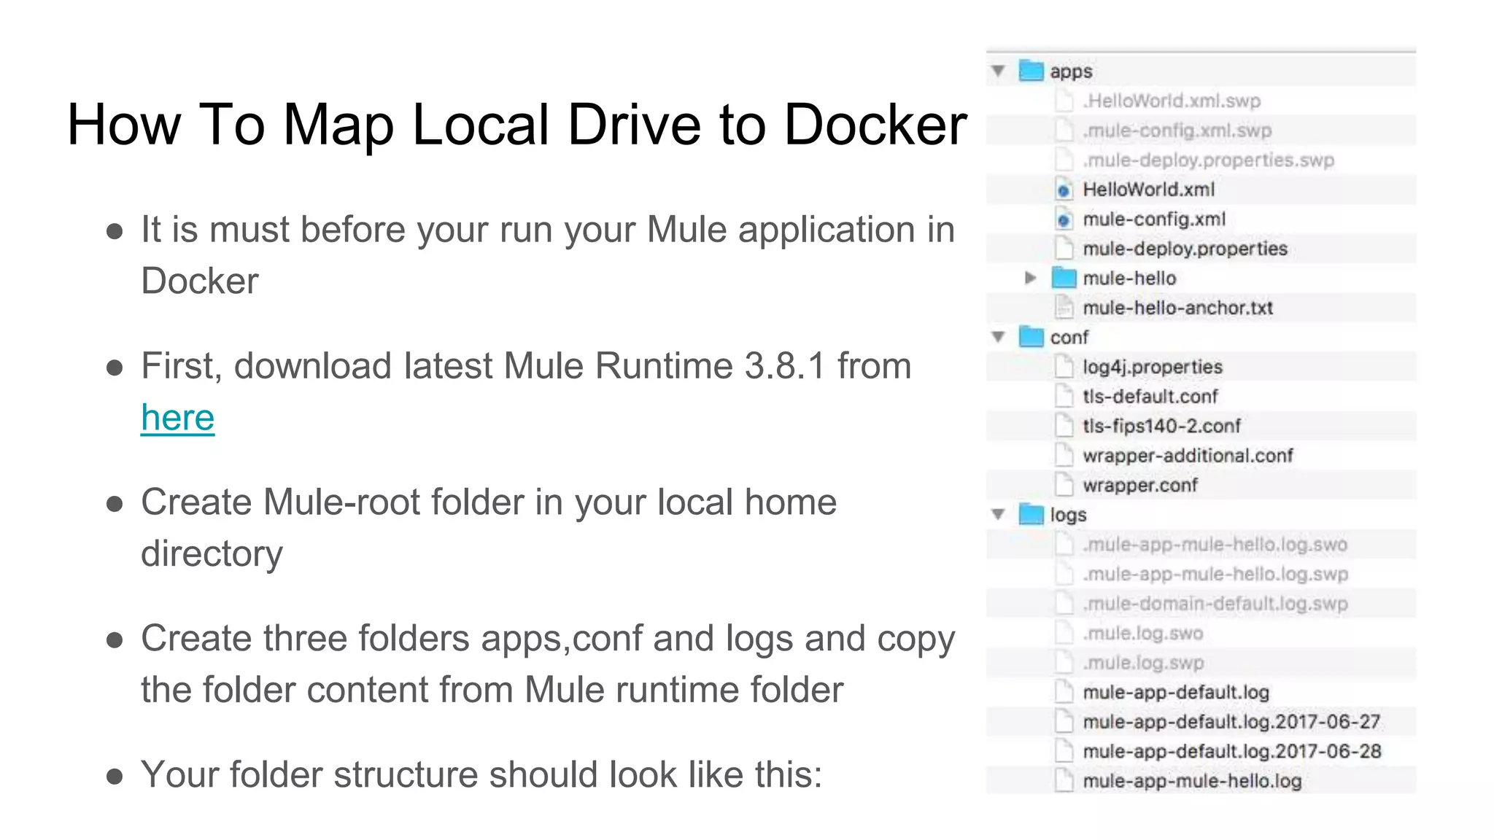Click the conf folder icon
The image size is (1494, 840).
(1031, 337)
